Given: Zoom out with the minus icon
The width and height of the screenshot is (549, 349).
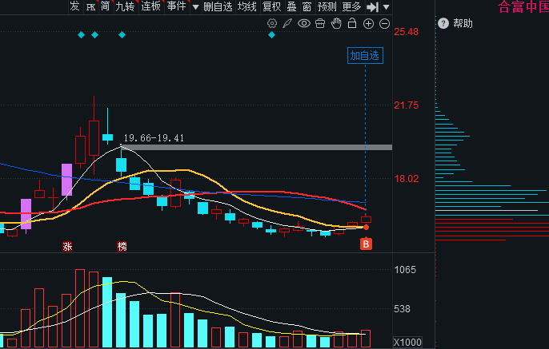Looking at the screenshot, I should tap(384, 24).
